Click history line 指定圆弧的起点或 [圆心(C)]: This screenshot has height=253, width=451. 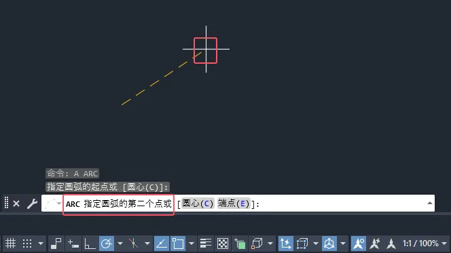pos(107,187)
